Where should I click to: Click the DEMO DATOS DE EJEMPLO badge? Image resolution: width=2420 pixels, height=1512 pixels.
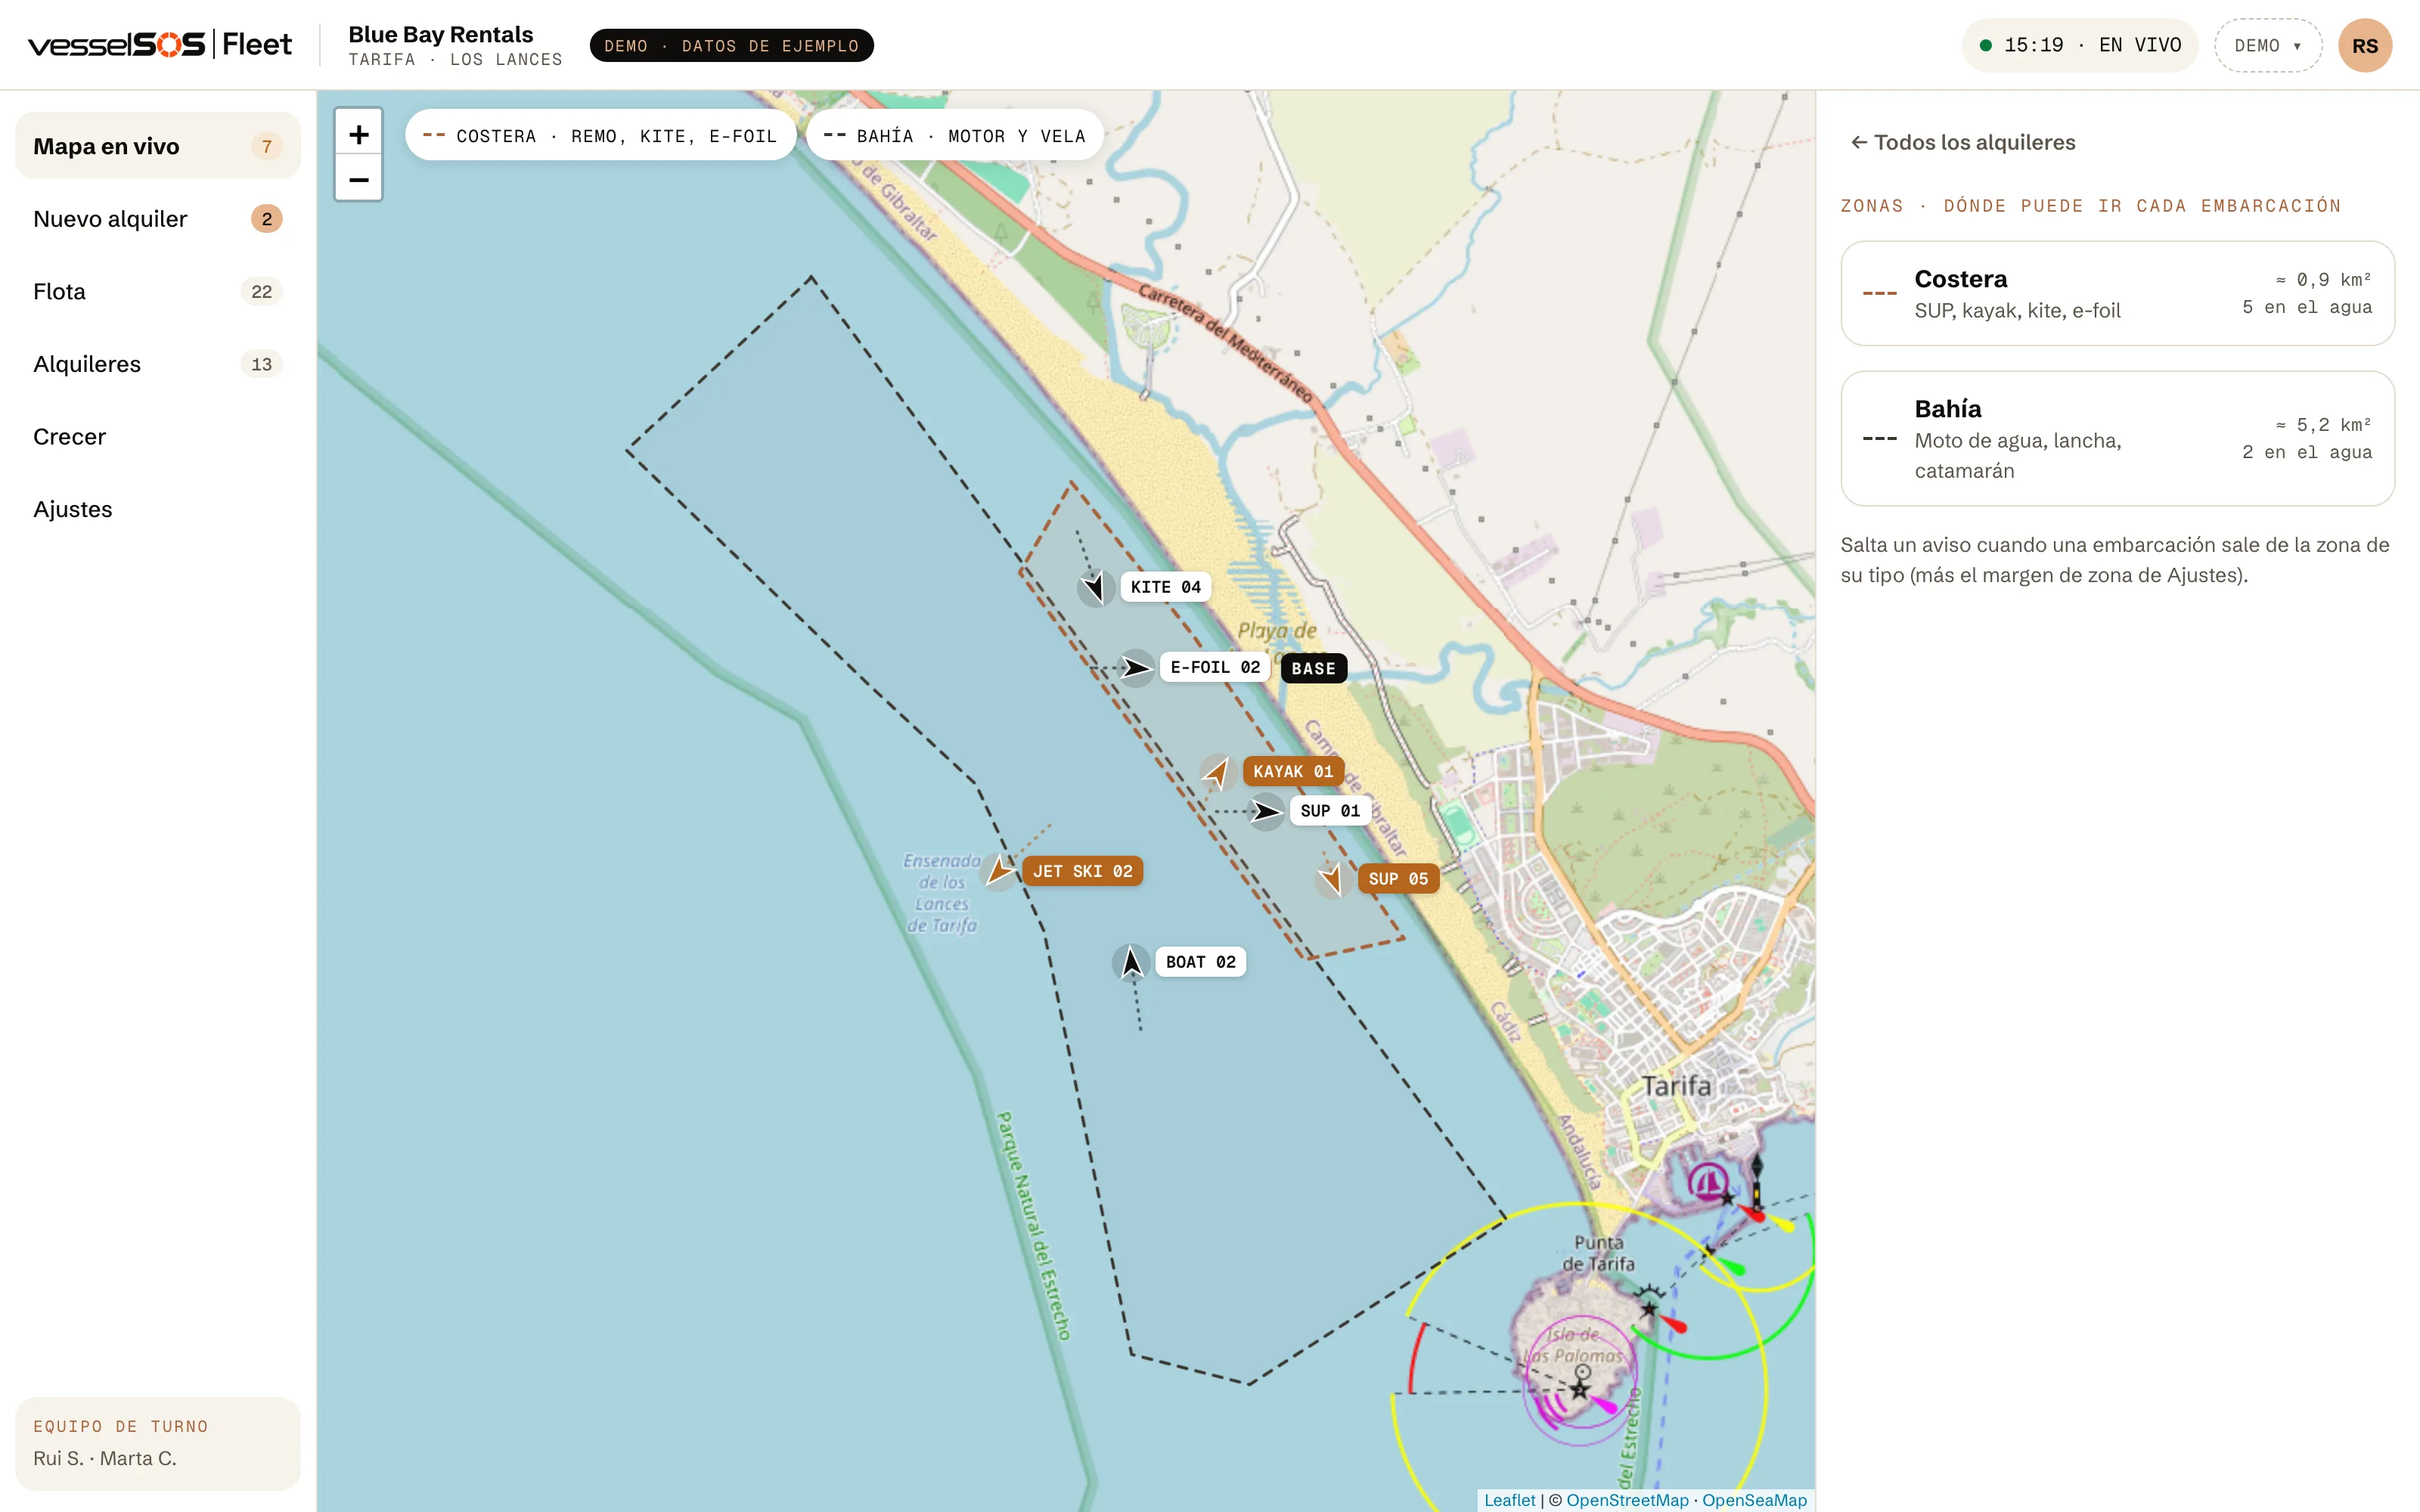click(x=731, y=46)
